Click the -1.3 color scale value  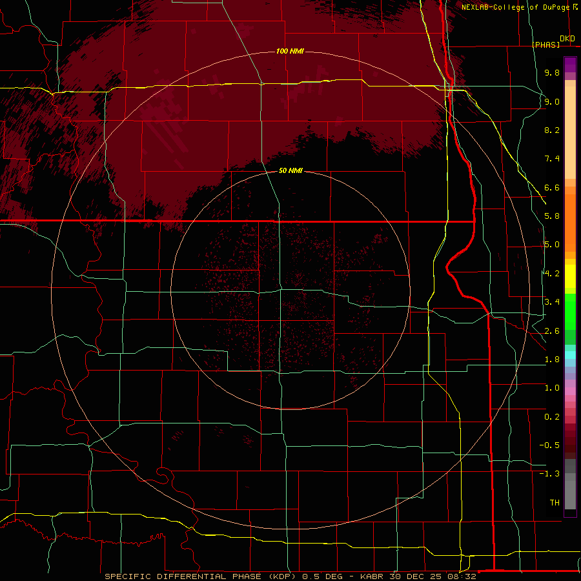pyautogui.click(x=549, y=474)
